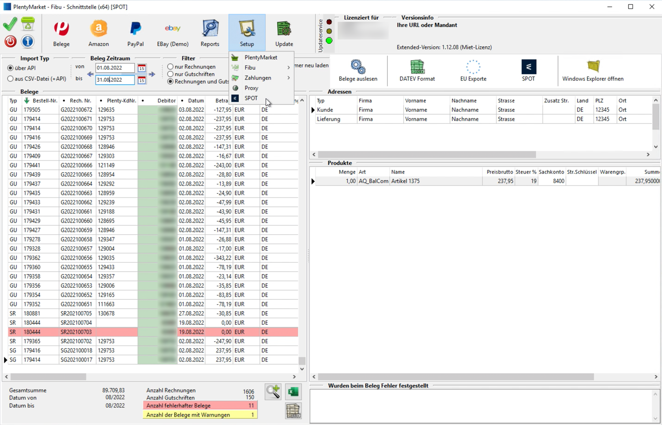Screen dimensions: 662x425
Task: Select 'nur Rechnungen' filter option
Action: [x=170, y=67]
